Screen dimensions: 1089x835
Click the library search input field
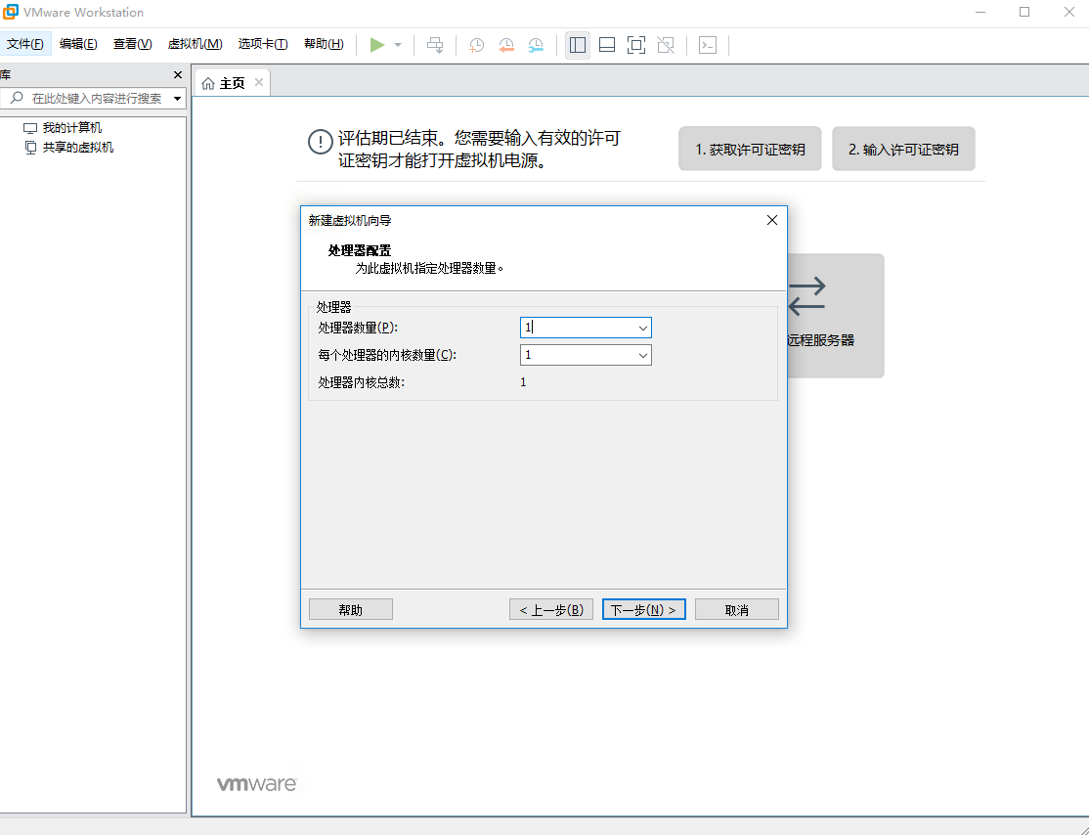[x=97, y=99]
